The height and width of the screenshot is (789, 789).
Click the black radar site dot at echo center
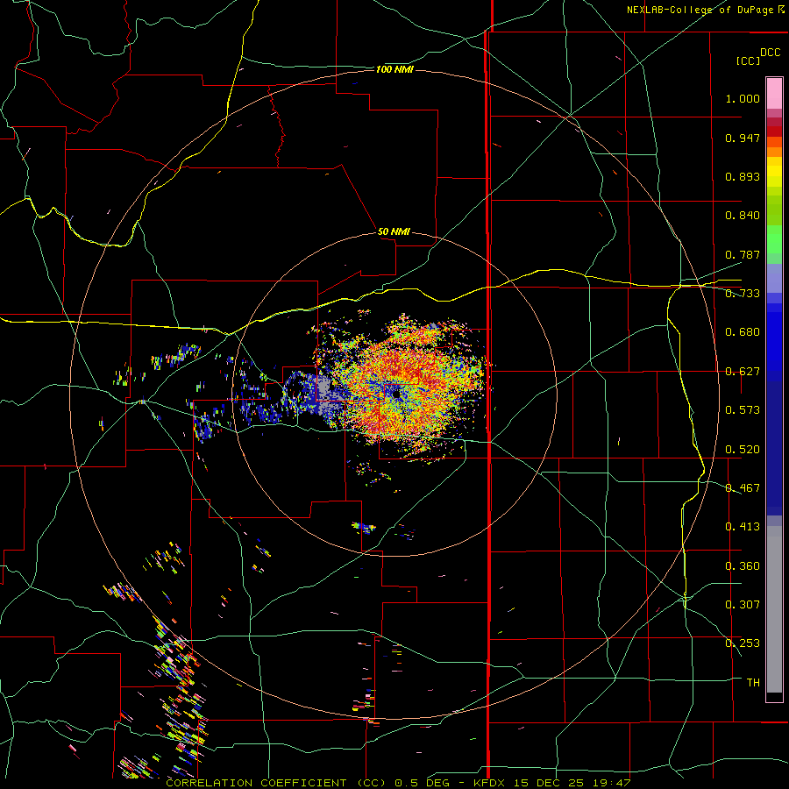(x=396, y=394)
